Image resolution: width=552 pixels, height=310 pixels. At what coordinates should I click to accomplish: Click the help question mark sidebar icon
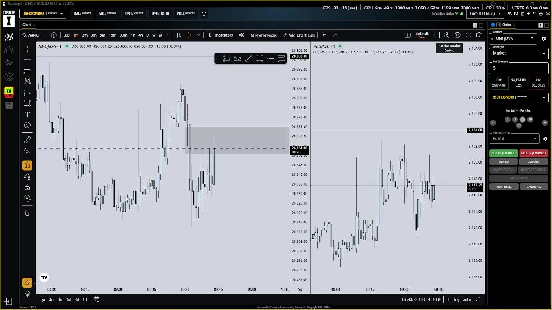coord(9,105)
